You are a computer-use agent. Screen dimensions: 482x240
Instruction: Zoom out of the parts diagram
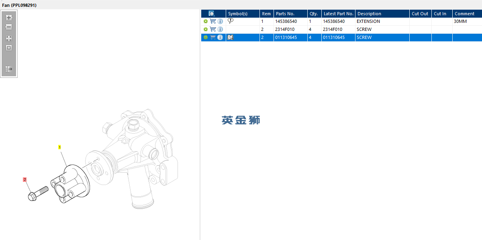9,27
